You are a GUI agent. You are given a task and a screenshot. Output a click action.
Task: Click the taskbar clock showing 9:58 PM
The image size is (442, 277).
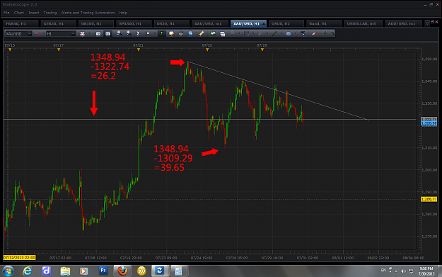point(426,271)
